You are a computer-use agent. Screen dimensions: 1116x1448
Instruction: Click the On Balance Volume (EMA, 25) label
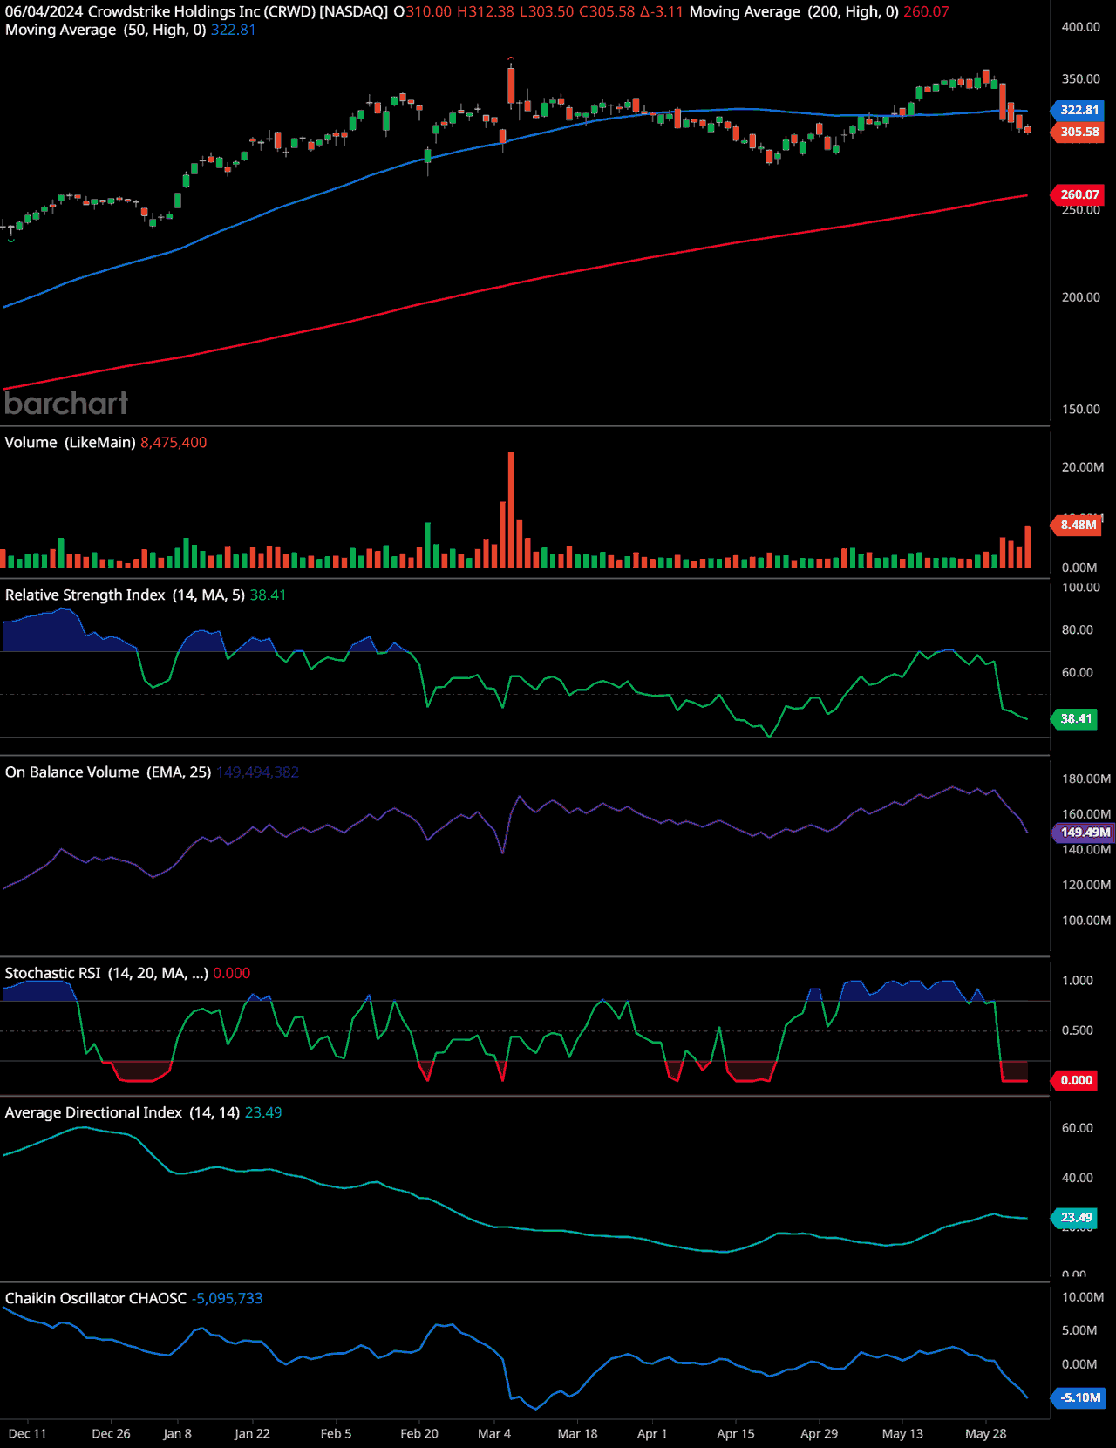pos(108,772)
